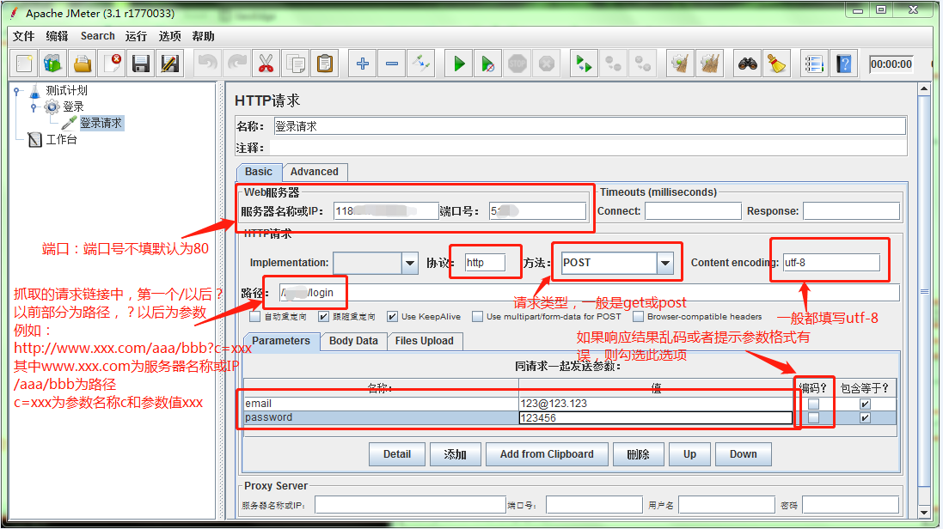Click the Open file folder icon

click(x=83, y=64)
